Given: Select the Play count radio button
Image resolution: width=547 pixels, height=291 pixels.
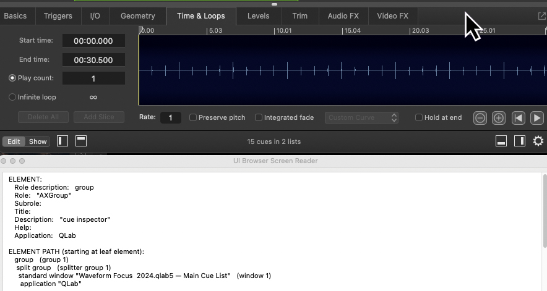Looking at the screenshot, I should click(12, 78).
